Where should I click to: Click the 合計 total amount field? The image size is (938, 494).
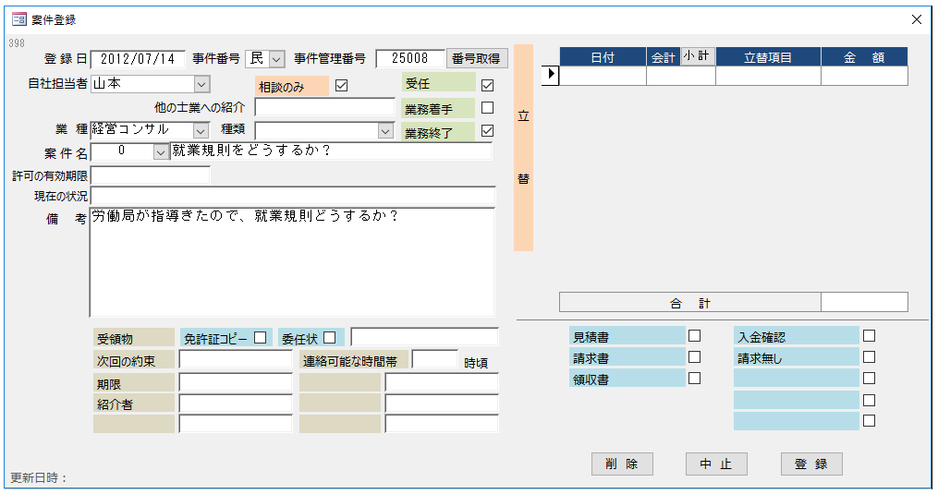pyautogui.click(x=864, y=302)
